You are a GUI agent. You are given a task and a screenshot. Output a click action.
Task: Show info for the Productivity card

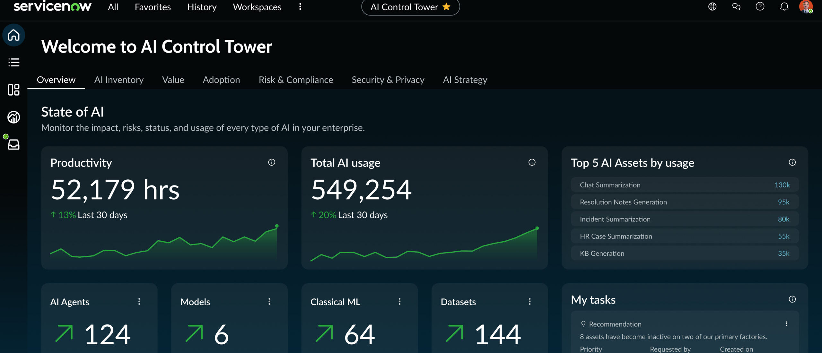(272, 162)
